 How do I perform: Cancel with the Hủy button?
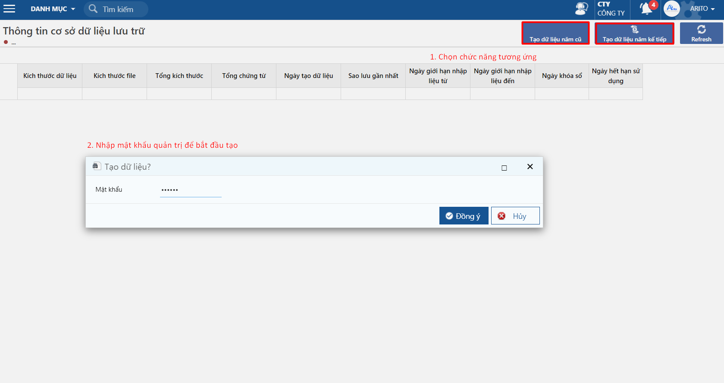[x=515, y=216]
